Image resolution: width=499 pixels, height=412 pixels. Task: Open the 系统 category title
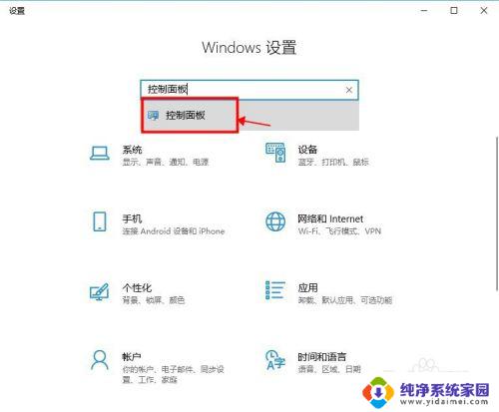click(132, 150)
